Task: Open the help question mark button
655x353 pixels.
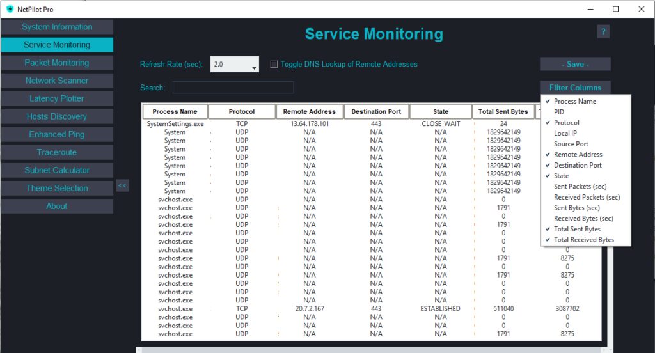Action: tap(603, 31)
